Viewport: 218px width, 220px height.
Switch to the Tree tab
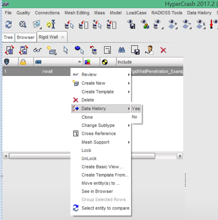pos(8,37)
